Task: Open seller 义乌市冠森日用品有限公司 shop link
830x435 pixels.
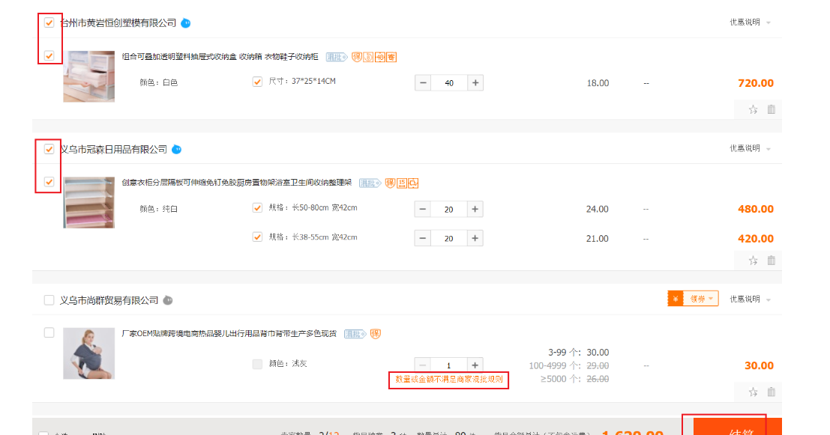Action: 113,150
